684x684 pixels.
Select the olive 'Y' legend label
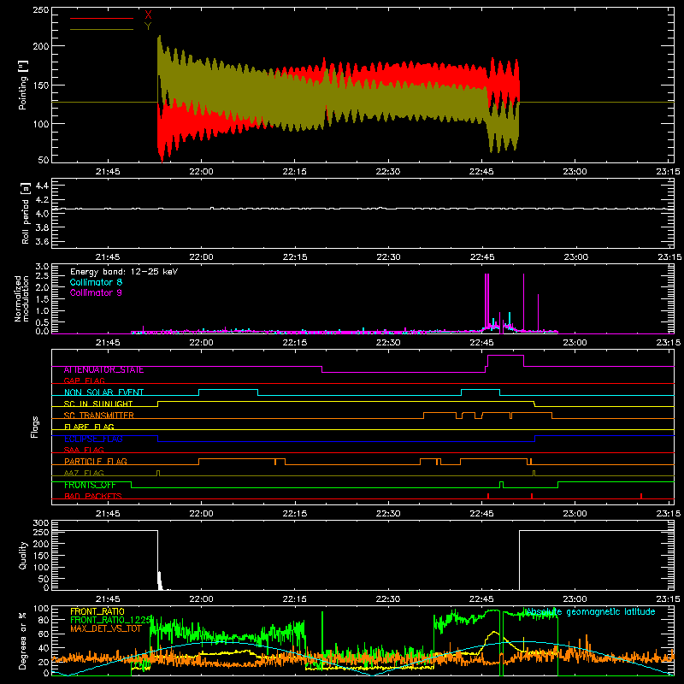coord(148,27)
